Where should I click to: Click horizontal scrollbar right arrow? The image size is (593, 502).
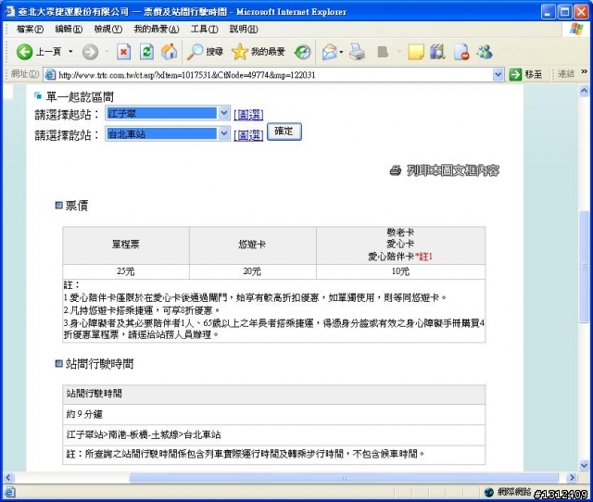click(573, 477)
